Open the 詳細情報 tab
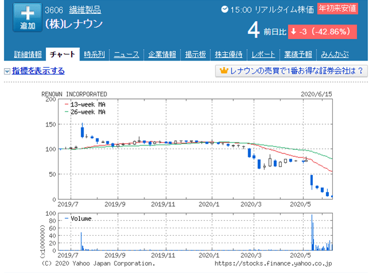This screenshot has width=369, height=273. pos(28,54)
